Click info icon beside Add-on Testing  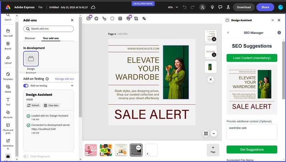click(47, 79)
